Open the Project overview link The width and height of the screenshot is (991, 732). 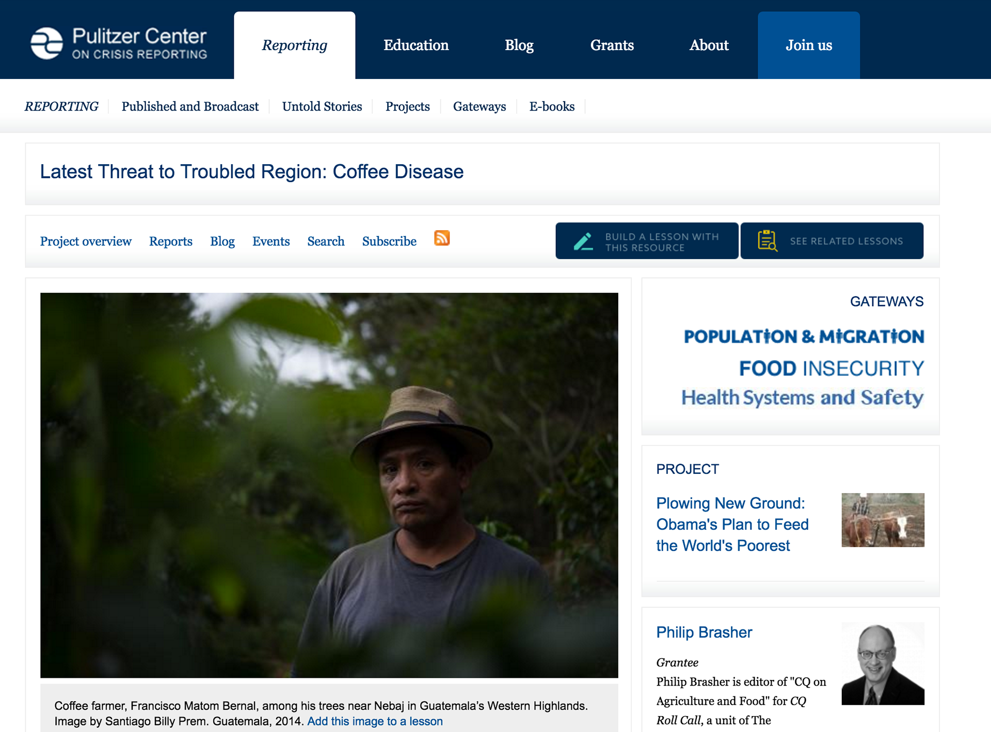pyautogui.click(x=86, y=241)
